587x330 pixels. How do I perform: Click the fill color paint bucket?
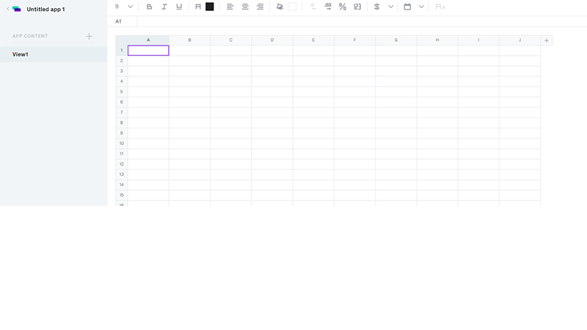(280, 7)
